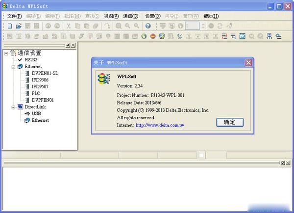
Task: Click the red Stop circle icon
Action: tap(153, 36)
